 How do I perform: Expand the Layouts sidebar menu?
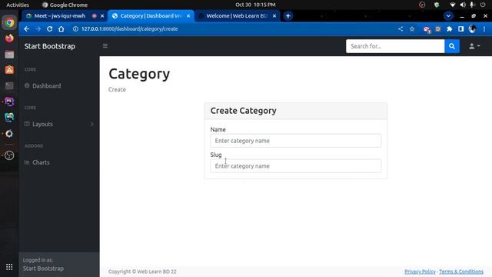[59, 124]
